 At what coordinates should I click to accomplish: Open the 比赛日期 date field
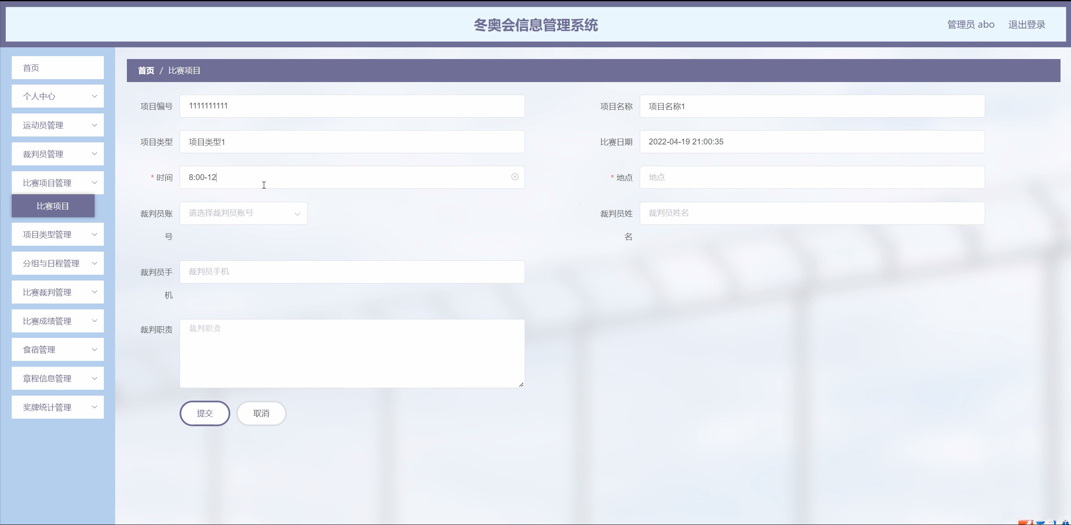click(x=811, y=142)
